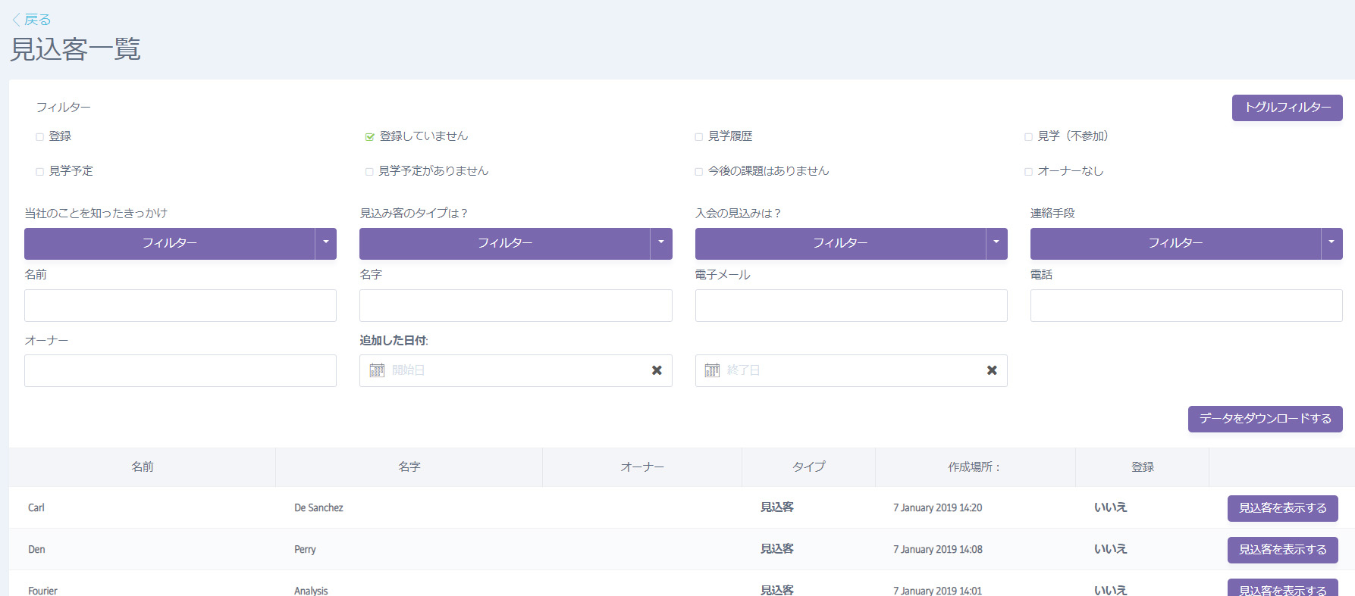Open 見込み客のタイプは？ filter button
This screenshot has height=596, width=1355.
[505, 243]
